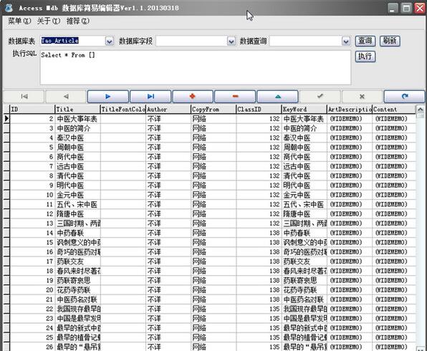
Task: Select Title cell 金元中医
Action: (77, 195)
